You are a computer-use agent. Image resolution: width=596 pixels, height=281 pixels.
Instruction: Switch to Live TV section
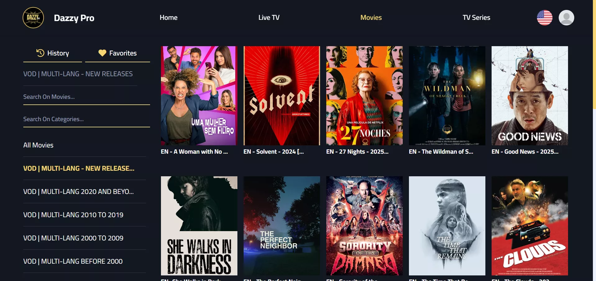pos(269,18)
